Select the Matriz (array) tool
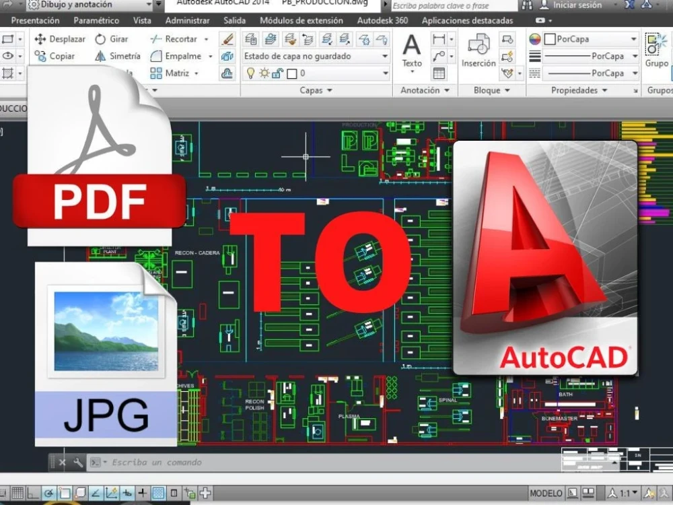This screenshot has height=505, width=673. [170, 73]
